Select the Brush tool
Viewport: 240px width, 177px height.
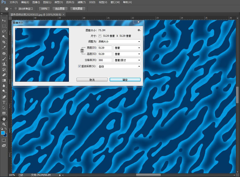4,59
